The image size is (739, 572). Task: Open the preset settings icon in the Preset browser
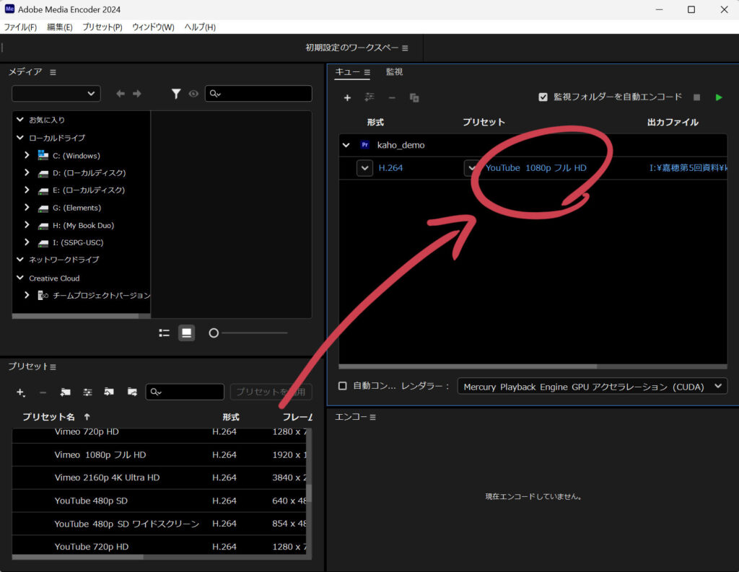pyautogui.click(x=87, y=392)
